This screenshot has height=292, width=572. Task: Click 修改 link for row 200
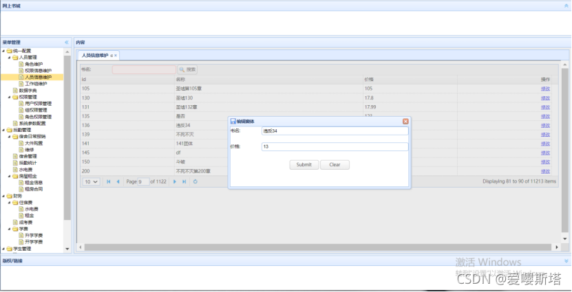coord(545,171)
